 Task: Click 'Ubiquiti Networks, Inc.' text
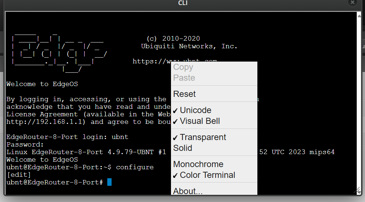(x=189, y=46)
